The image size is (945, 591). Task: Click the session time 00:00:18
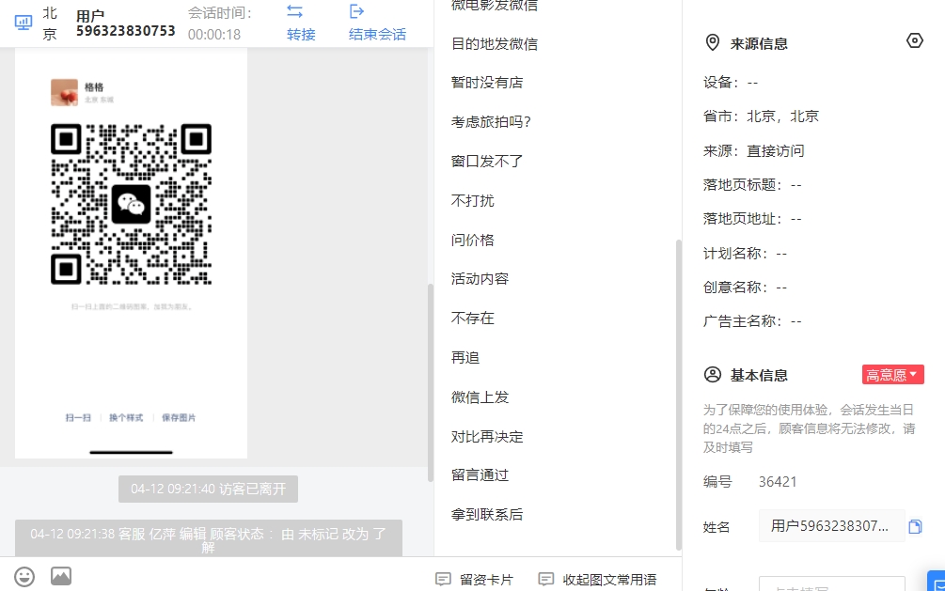(x=214, y=35)
